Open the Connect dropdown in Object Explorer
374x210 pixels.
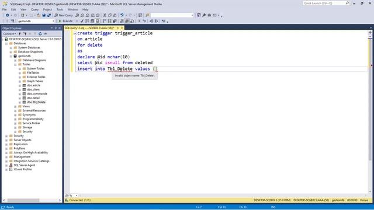click(9, 34)
